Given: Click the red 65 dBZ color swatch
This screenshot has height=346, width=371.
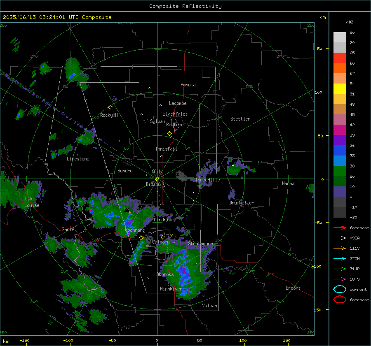Looking at the screenshot, I should (x=340, y=58).
